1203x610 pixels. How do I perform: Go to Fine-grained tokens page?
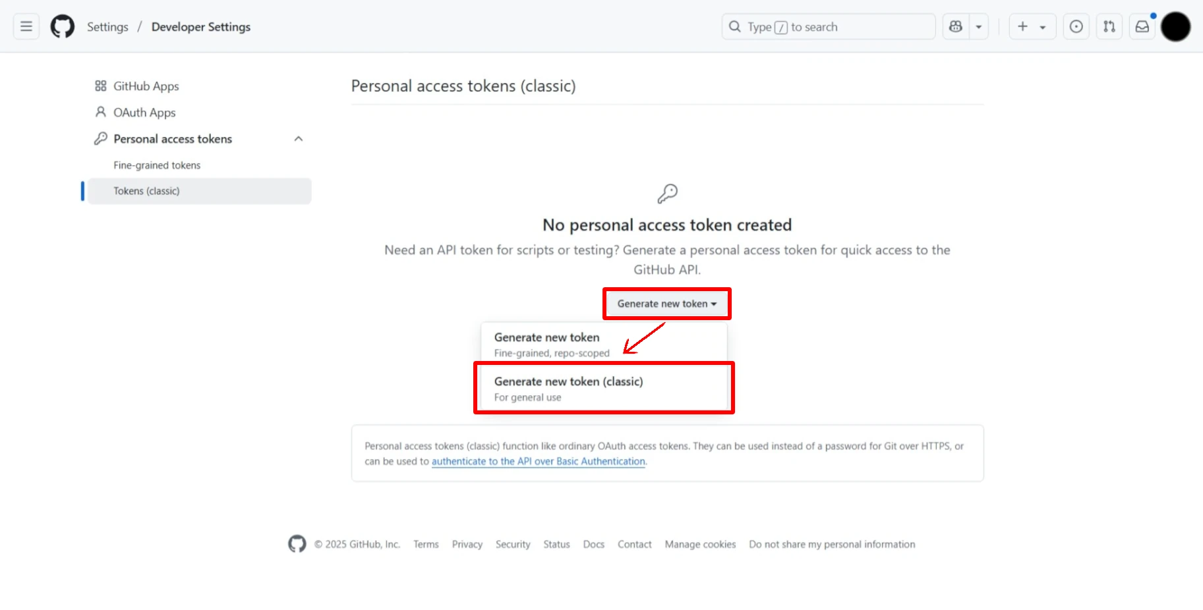(x=157, y=165)
